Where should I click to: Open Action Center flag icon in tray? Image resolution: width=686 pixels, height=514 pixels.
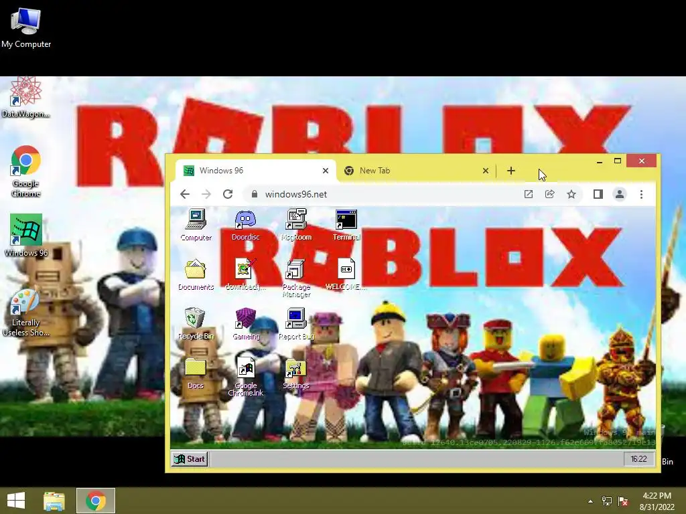click(x=623, y=501)
